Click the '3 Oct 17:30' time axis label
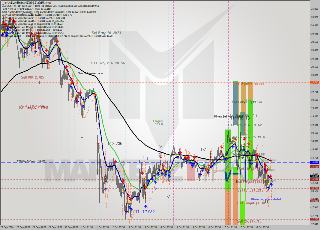The width and height of the screenshot is (320, 230). (151, 227)
